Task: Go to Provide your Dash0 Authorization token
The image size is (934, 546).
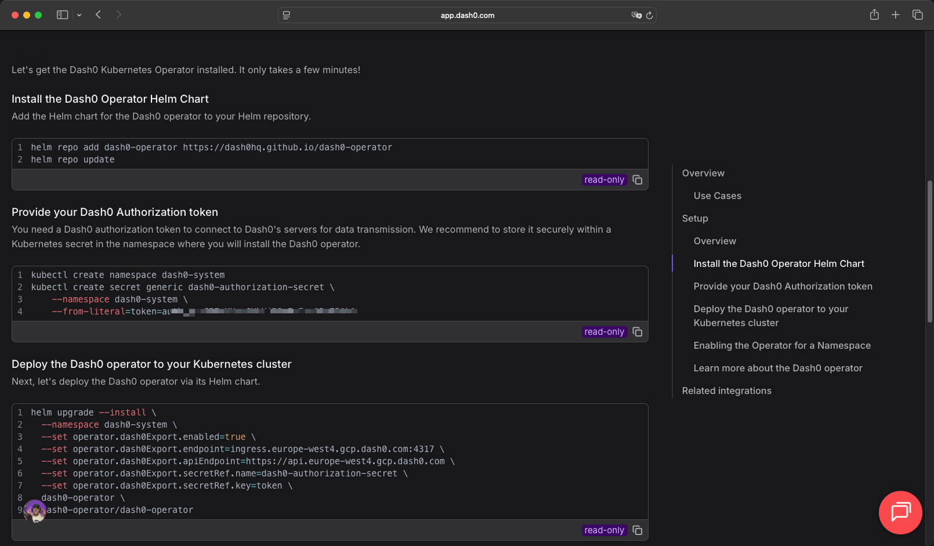Action: tap(783, 286)
